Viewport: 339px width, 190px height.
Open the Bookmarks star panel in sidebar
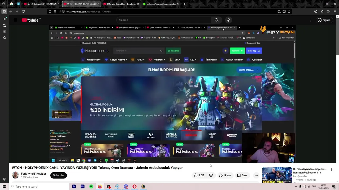pos(5,38)
